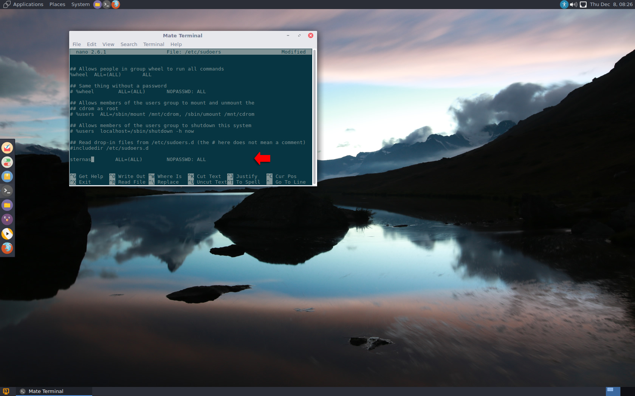Open the package manager box dock icon
Image resolution: width=635 pixels, height=396 pixels.
(7, 177)
